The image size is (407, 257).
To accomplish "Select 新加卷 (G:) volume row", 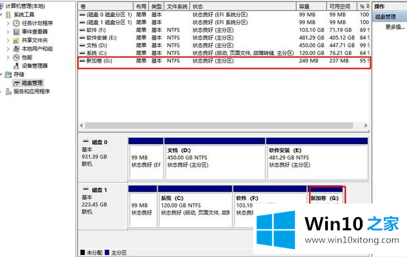I will point(224,61).
